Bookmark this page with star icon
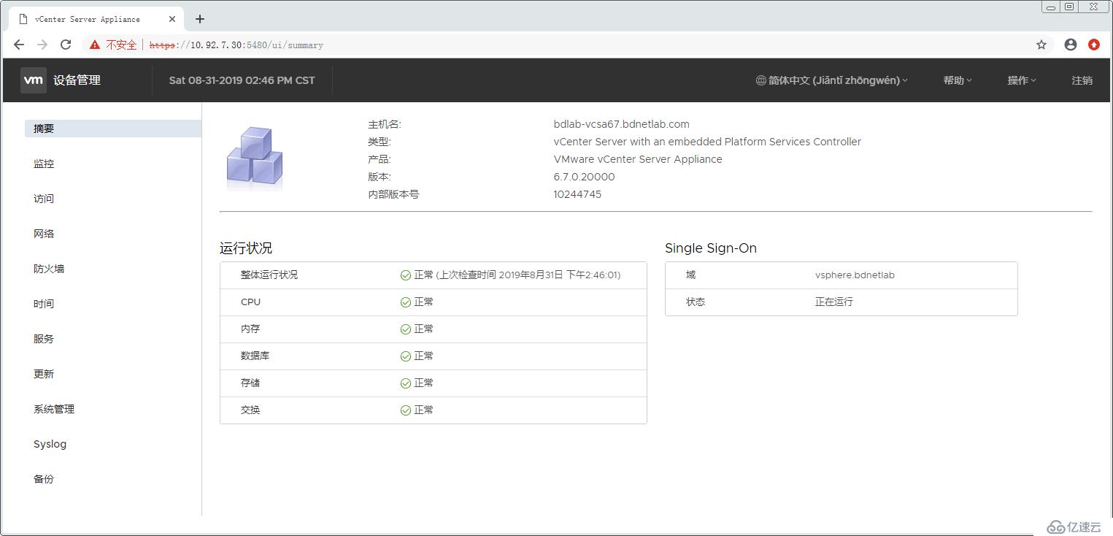This screenshot has width=1113, height=536. click(1041, 45)
